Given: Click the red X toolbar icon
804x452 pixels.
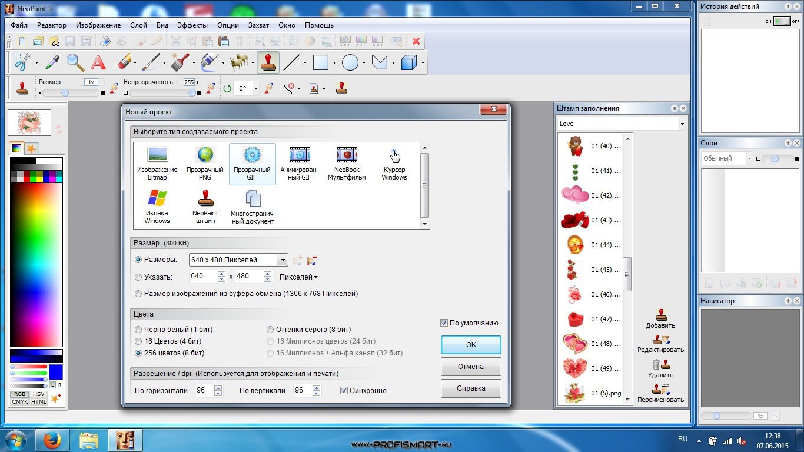Looking at the screenshot, I should pos(416,41).
